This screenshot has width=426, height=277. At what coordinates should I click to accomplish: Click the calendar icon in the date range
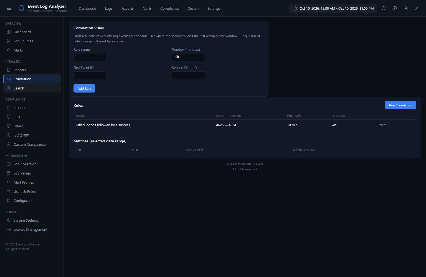(295, 8)
